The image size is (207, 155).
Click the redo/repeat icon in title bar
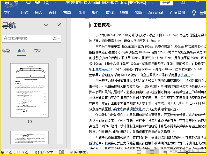(x=29, y=3)
